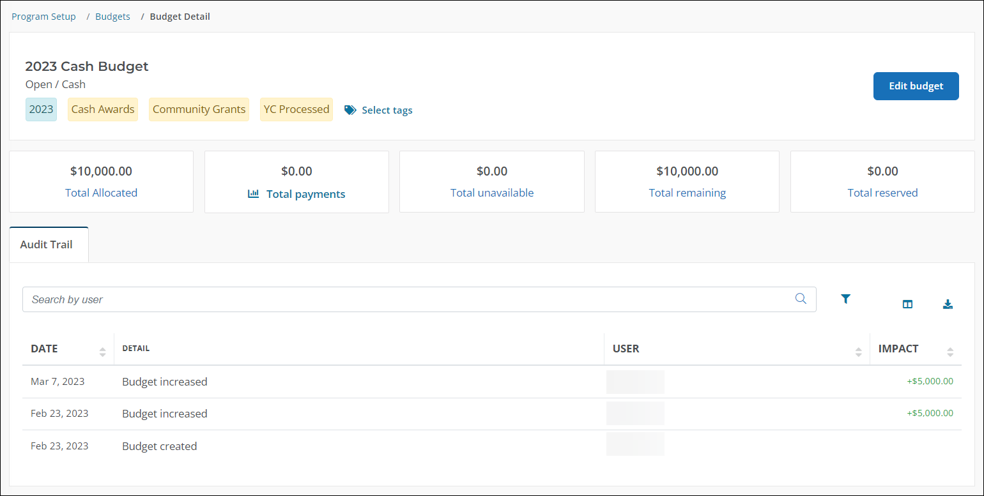Click the Community Grants tag
The image size is (984, 496).
point(199,109)
